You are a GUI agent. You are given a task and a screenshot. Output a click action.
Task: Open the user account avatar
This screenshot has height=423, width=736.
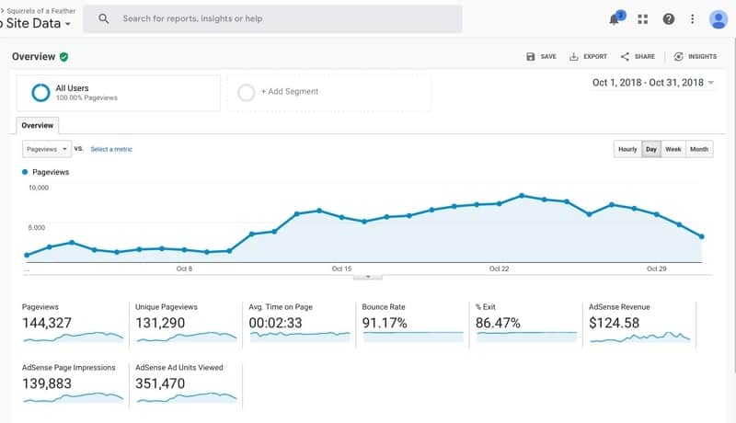719,18
